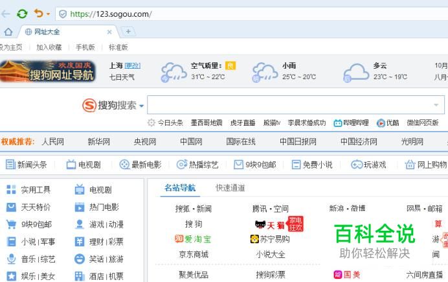Click the 小雨 weather cloud icon
The image size is (448, 282).
(x=265, y=72)
